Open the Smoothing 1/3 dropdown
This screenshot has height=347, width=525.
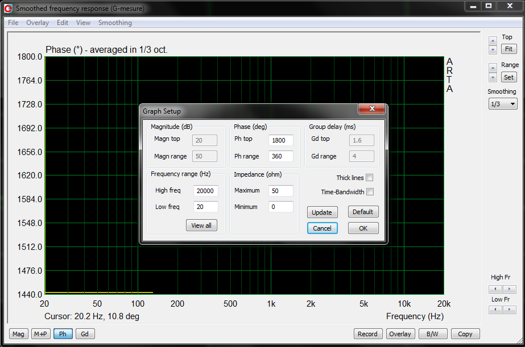click(x=503, y=104)
